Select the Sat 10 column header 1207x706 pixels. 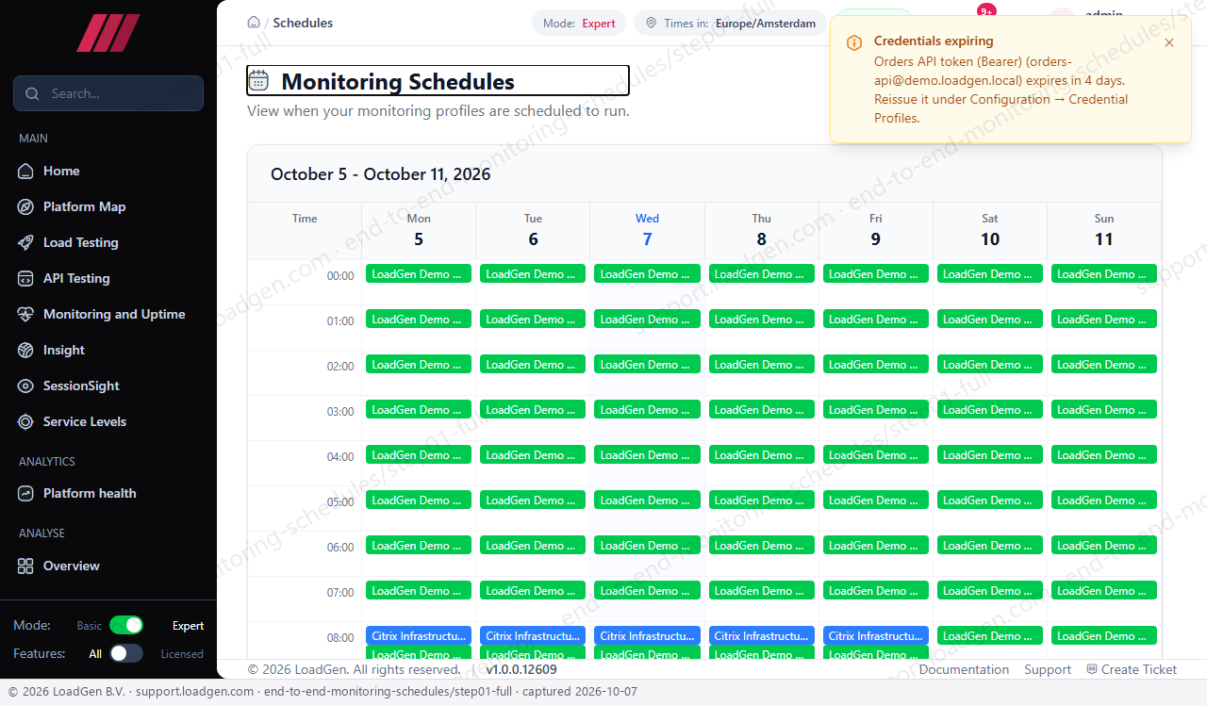click(990, 230)
